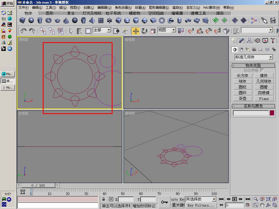Click the Plane create button
The image size is (279, 209).
(x=264, y=99)
